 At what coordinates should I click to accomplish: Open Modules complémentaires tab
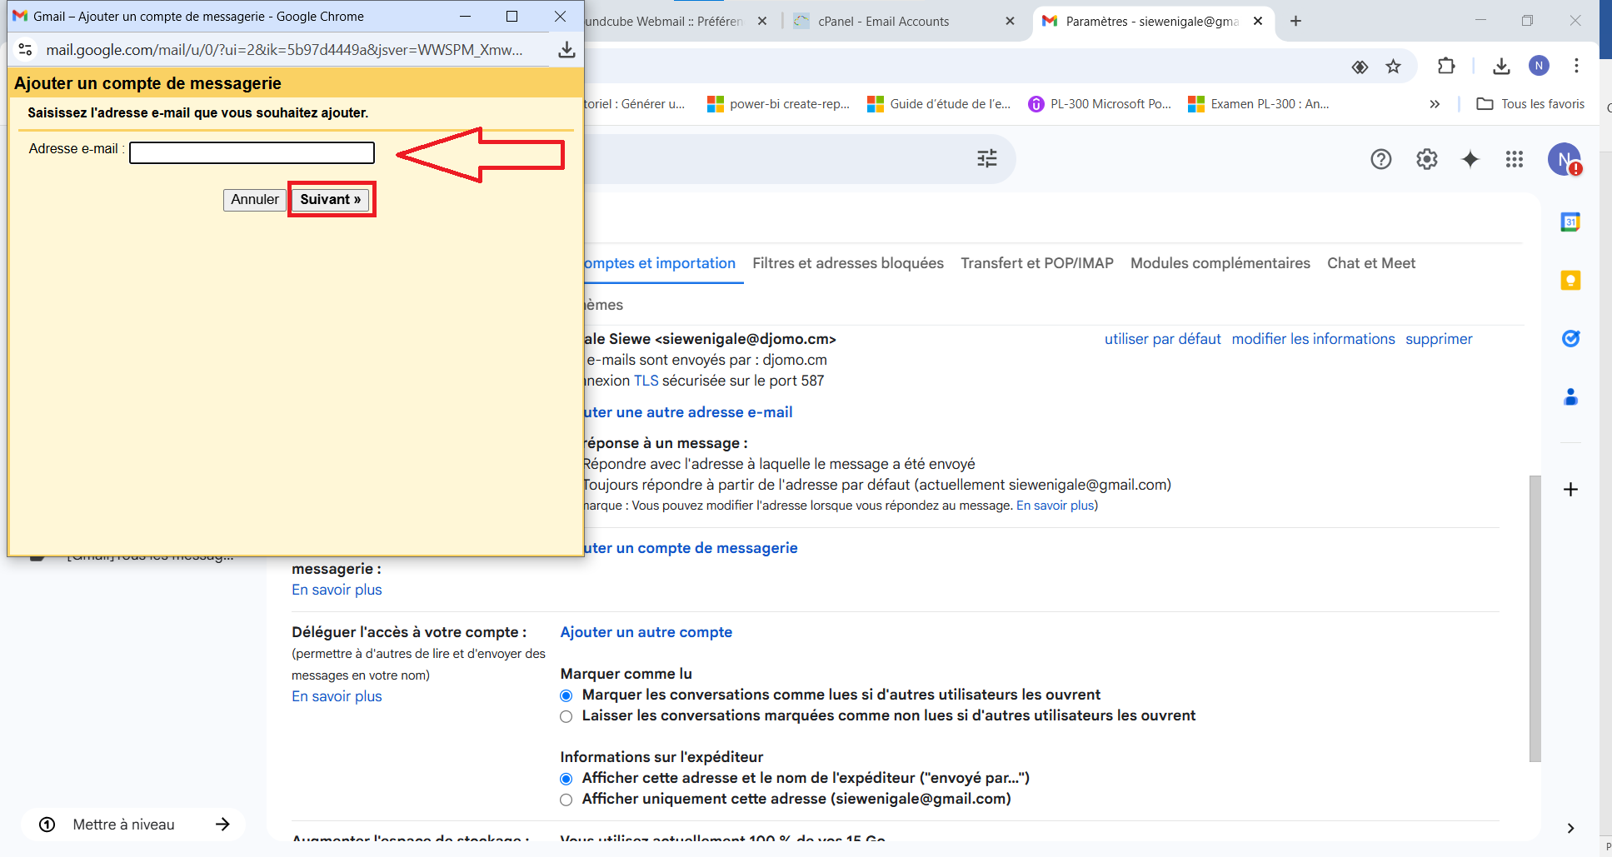[x=1220, y=263]
